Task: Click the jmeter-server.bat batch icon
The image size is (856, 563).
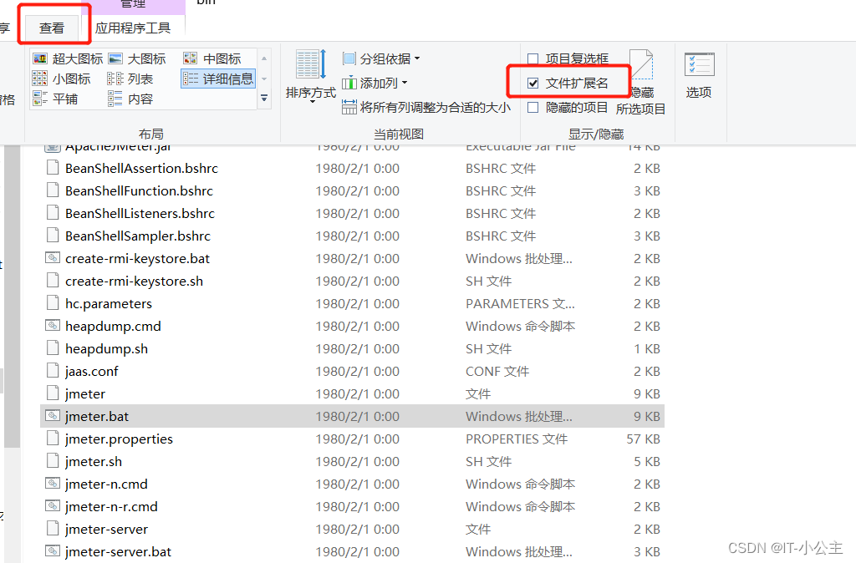Action: pyautogui.click(x=53, y=551)
